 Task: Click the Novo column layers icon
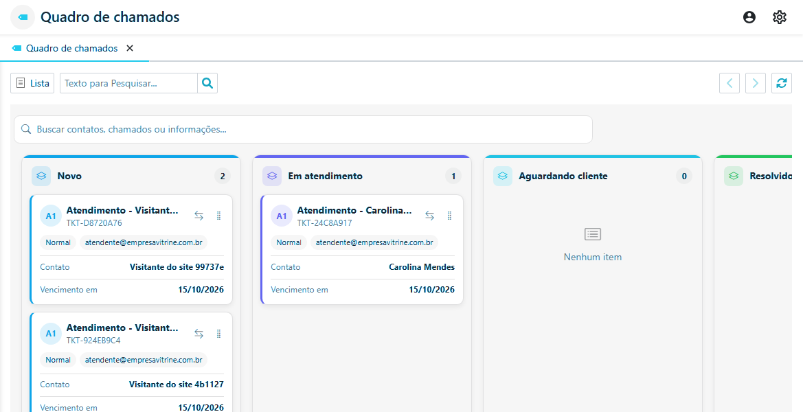point(41,176)
